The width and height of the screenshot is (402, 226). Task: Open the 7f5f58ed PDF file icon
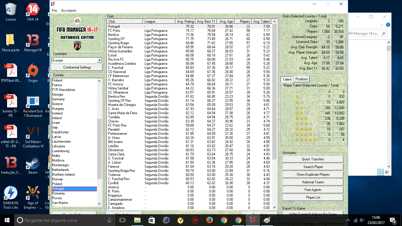click(11, 74)
